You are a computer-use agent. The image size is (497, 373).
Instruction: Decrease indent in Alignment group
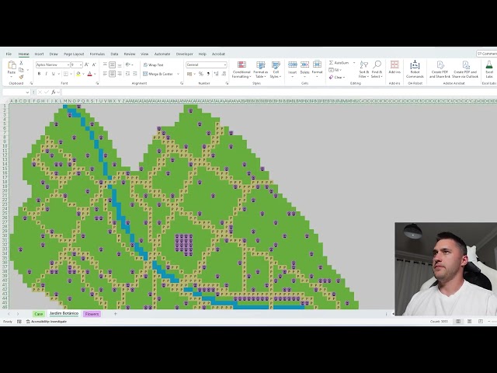pyautogui.click(x=127, y=74)
